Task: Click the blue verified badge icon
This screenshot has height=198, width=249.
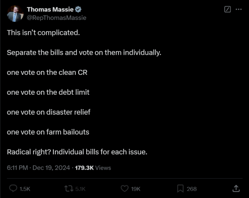Action: 78,9
